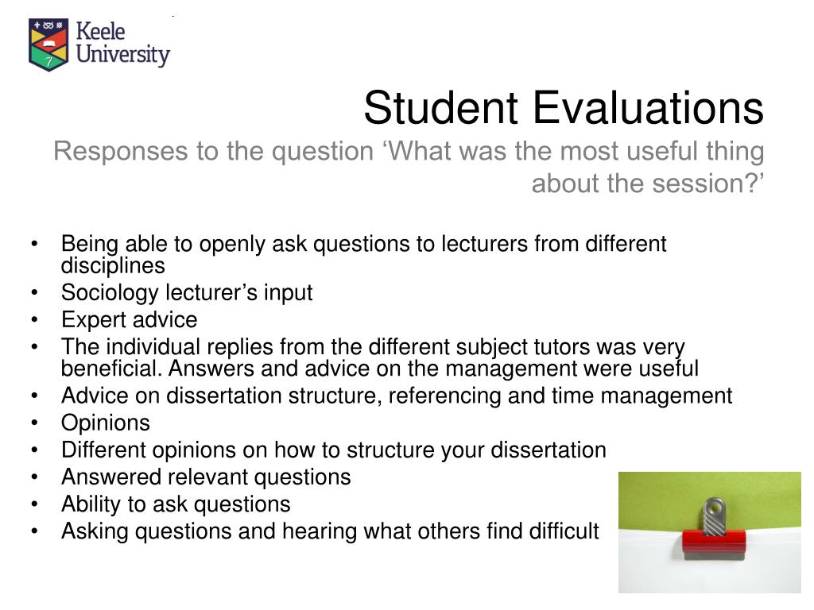814x610 pixels.
Task: Click the bullet about individual replies from tutors
Action: point(380,357)
